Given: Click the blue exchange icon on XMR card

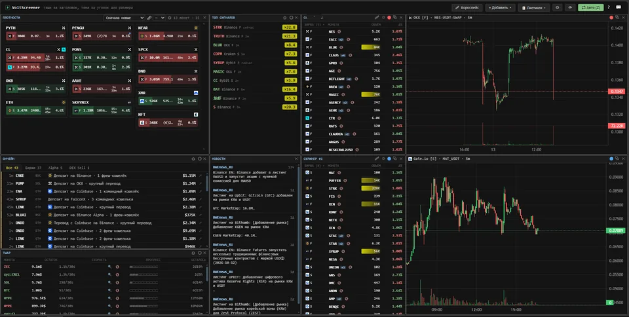Looking at the screenshot, I should click(196, 93).
